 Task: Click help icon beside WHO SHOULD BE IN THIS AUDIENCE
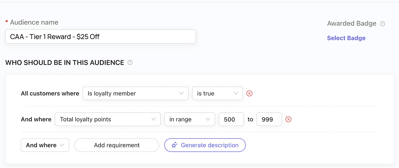[130, 62]
